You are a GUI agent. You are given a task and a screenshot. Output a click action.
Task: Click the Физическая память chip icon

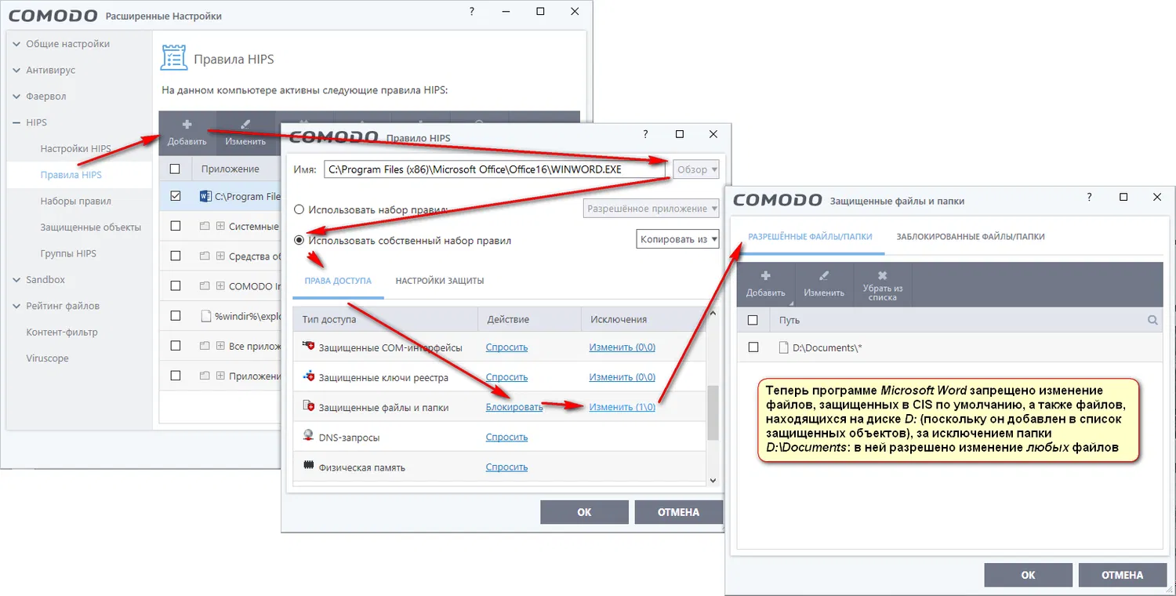click(308, 467)
